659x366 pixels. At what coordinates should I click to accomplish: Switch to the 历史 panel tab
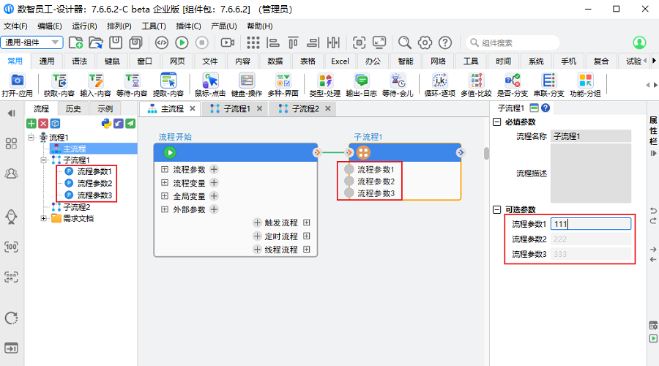click(73, 109)
